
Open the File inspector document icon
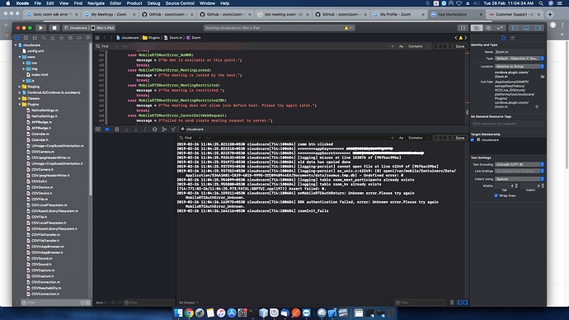point(504,38)
